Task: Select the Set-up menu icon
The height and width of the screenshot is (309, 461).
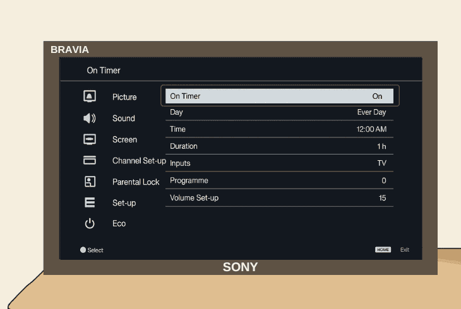Action: point(90,202)
